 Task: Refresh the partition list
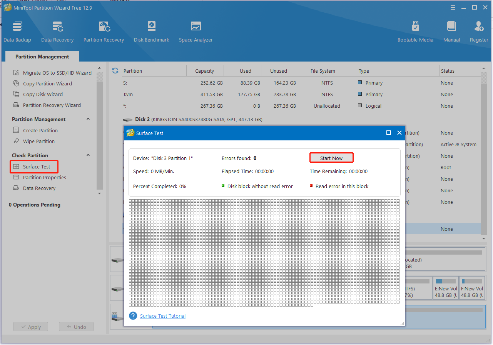tap(115, 71)
